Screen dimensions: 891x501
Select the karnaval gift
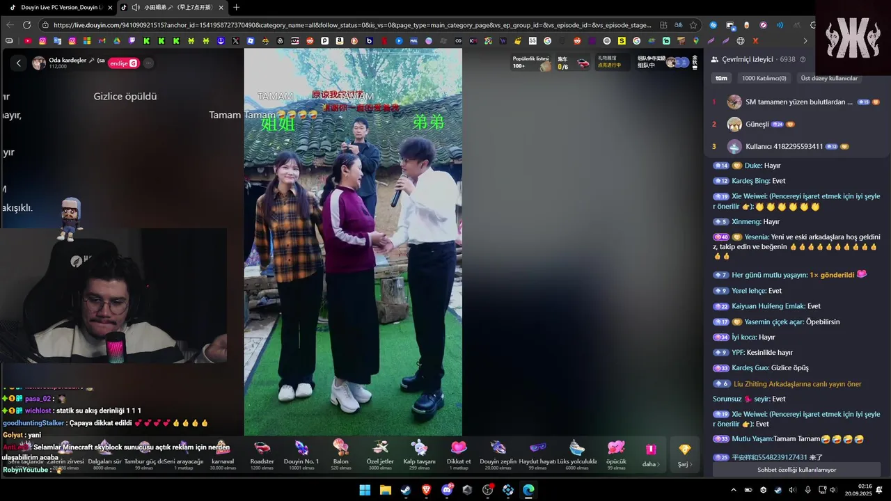223,448
